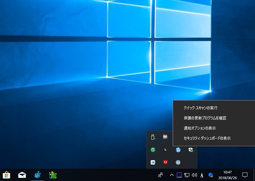Select 保護の更新プログラムを確認 from context menu
The height and width of the screenshot is (181, 255).
click(205, 118)
